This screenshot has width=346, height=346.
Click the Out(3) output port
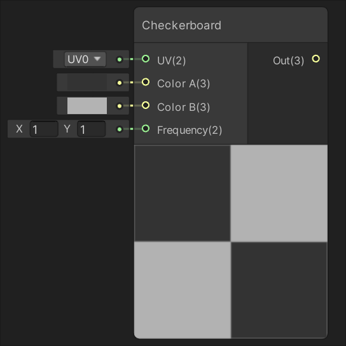point(315,59)
